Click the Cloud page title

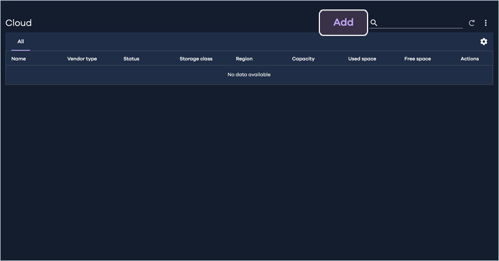19,23
